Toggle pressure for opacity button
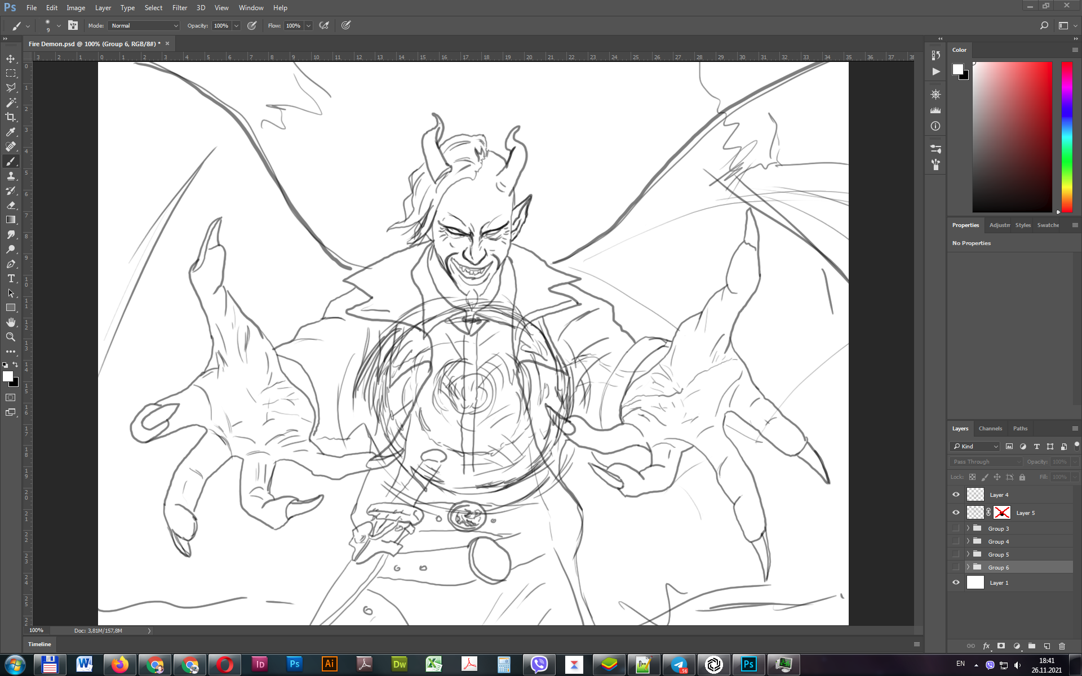 252,25
